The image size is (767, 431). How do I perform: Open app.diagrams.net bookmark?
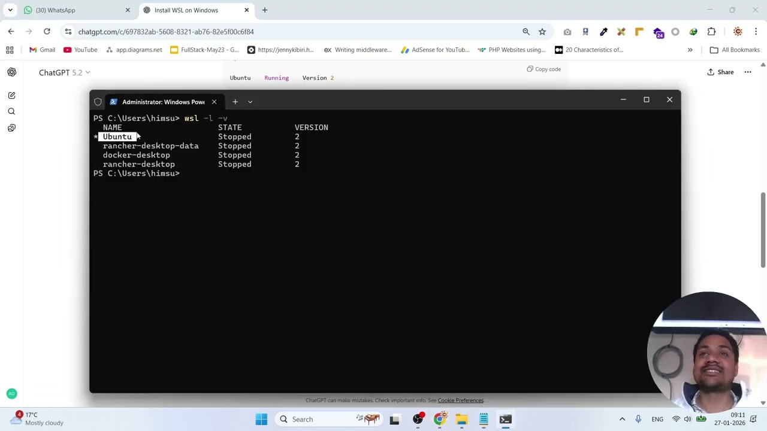click(x=134, y=50)
